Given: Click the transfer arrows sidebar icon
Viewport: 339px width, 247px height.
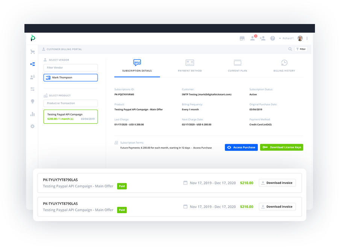Looking at the screenshot, I should point(33,89).
